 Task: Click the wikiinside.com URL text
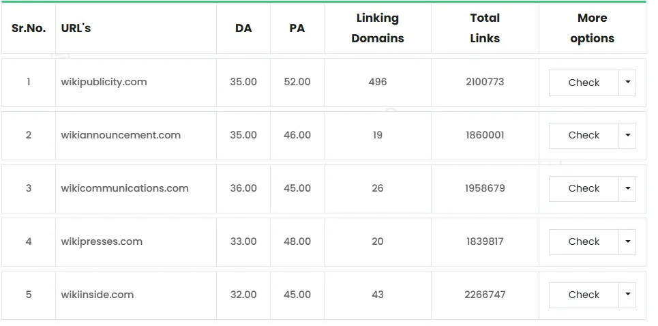click(x=98, y=295)
